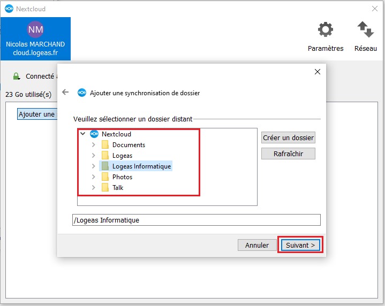Click Créer un dossier button
Image resolution: width=385 pixels, height=306 pixels.
tap(288, 138)
